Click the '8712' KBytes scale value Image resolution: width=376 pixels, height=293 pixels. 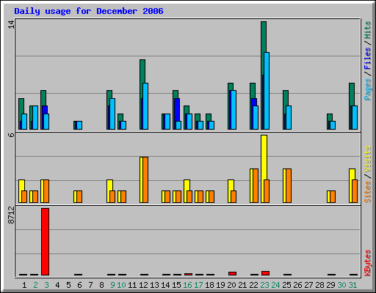[x=11, y=215]
